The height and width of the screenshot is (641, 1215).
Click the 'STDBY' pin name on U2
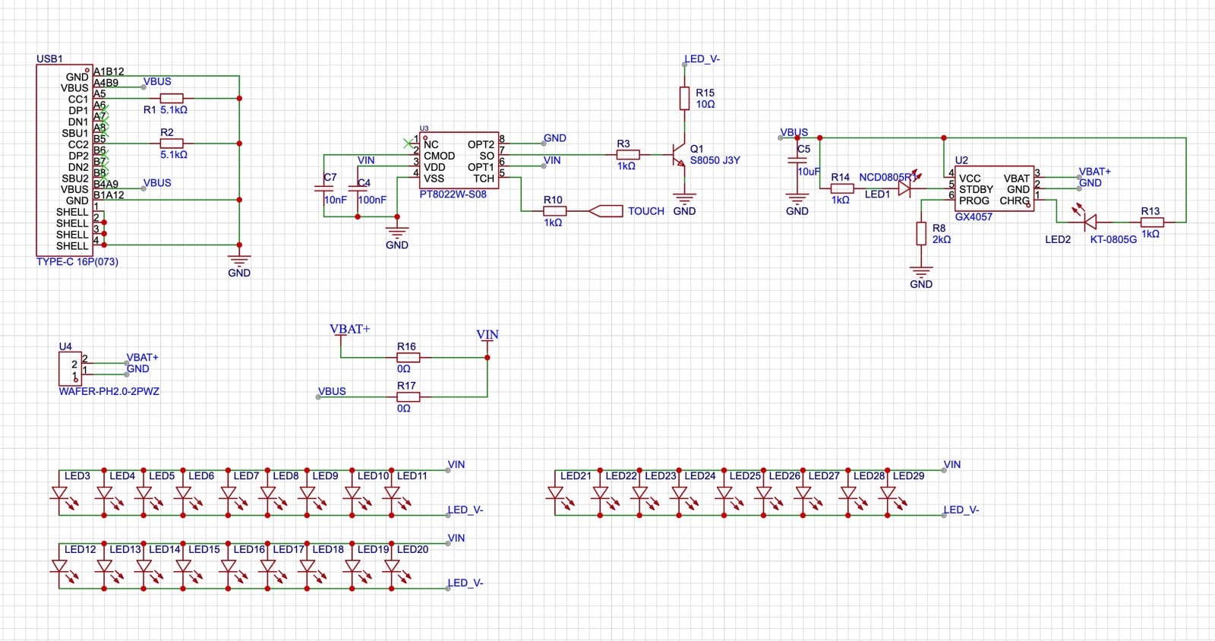click(x=977, y=189)
